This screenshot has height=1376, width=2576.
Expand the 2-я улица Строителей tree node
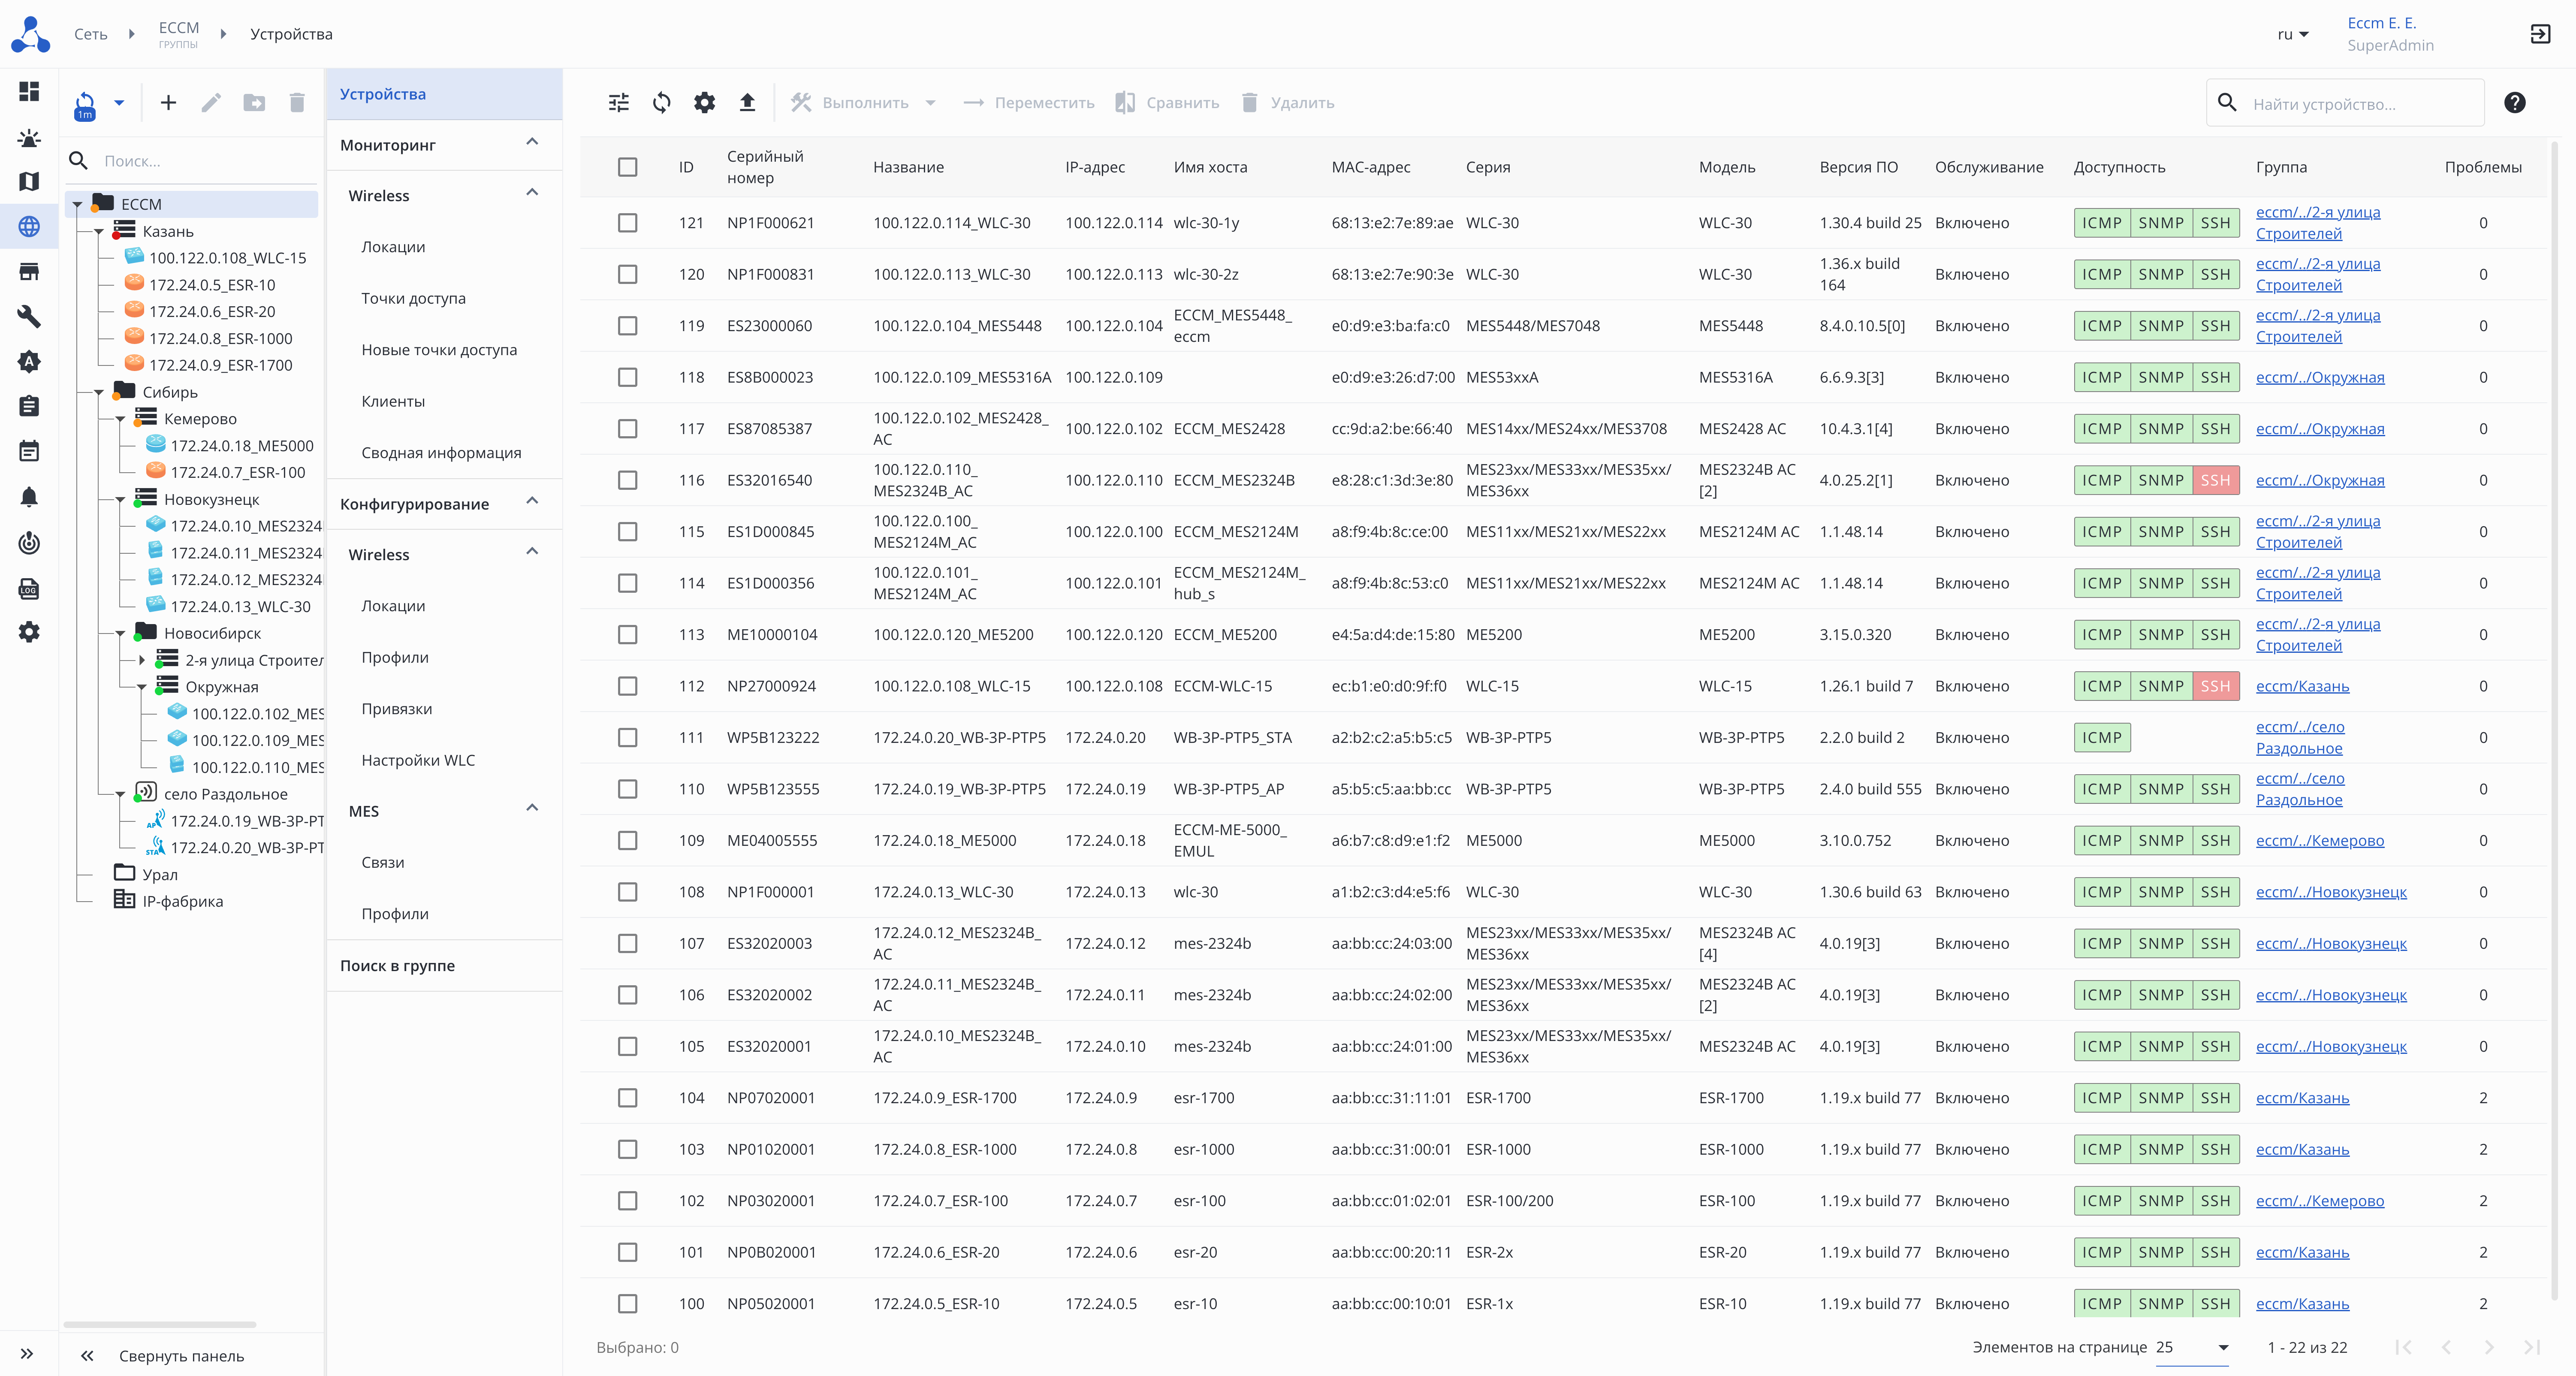pyautogui.click(x=142, y=660)
